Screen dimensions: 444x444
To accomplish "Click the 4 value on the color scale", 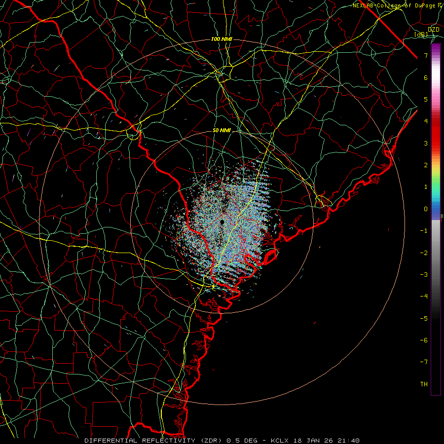I will click(426, 121).
